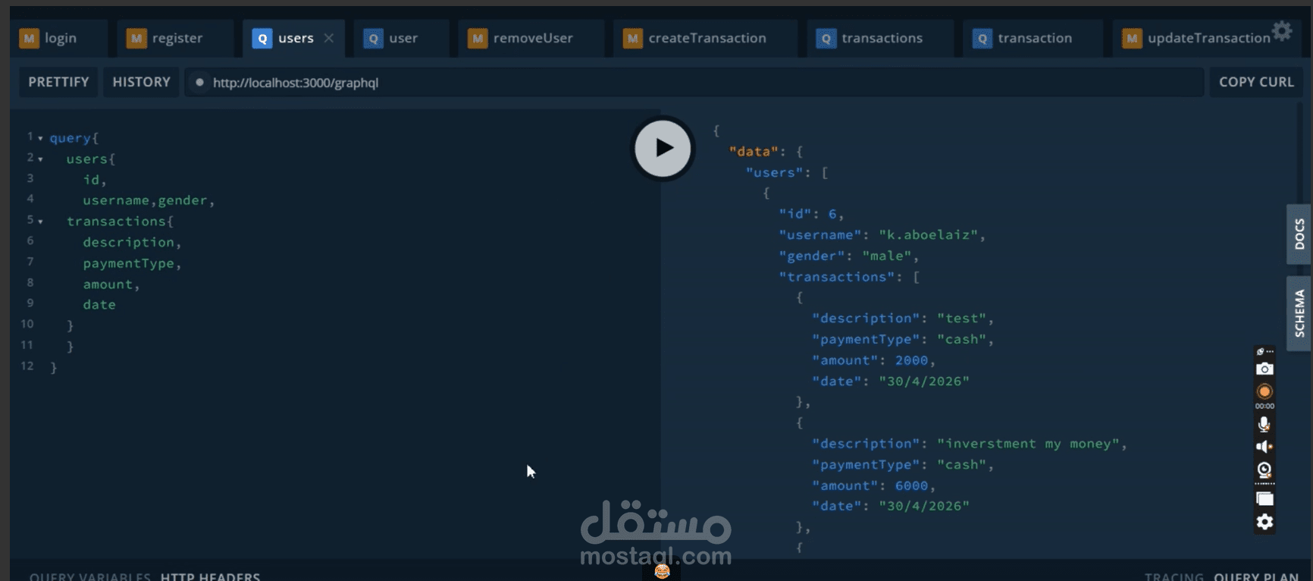Click the M icon on the register tab
This screenshot has height=581, width=1313.
136,38
